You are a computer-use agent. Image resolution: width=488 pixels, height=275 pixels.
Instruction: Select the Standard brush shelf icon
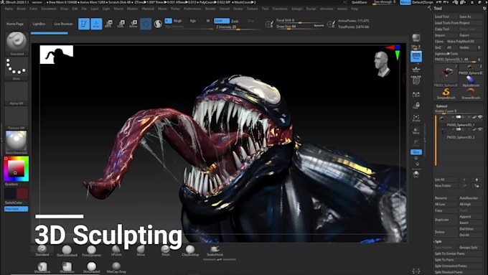[42, 251]
